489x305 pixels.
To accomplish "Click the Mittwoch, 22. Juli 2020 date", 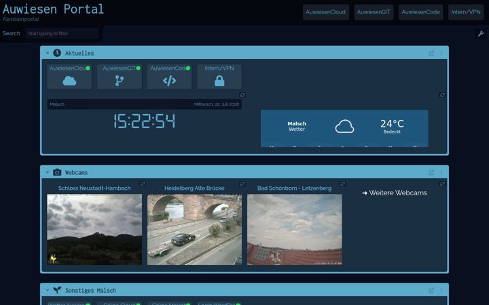I will [x=217, y=104].
